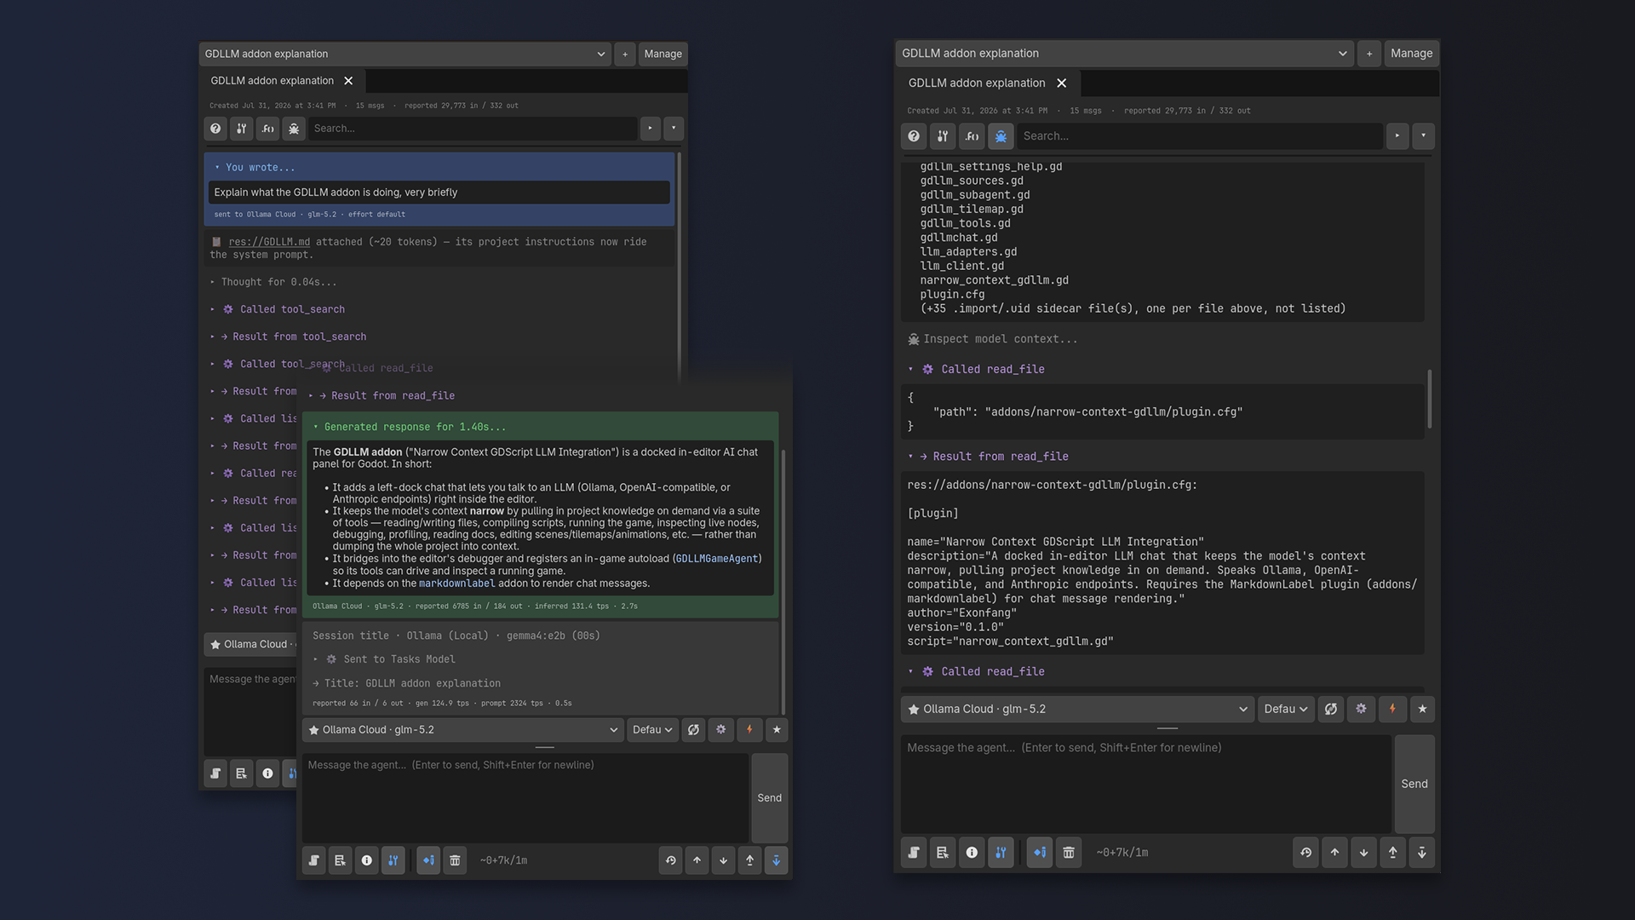Expand 'Thought for 0.04s...' in the left panel
Screen dimensions: 1635x920
click(273, 282)
